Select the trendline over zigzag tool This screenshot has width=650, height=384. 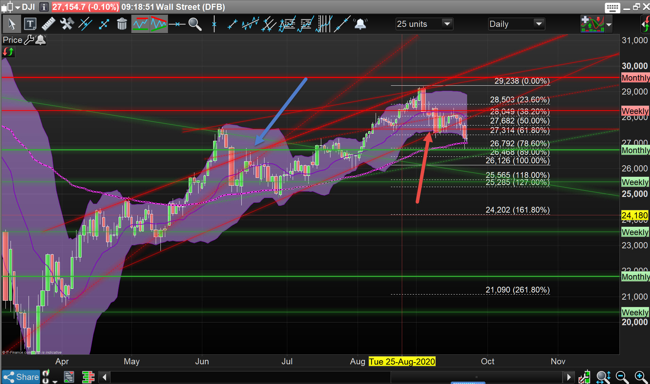[x=251, y=24]
